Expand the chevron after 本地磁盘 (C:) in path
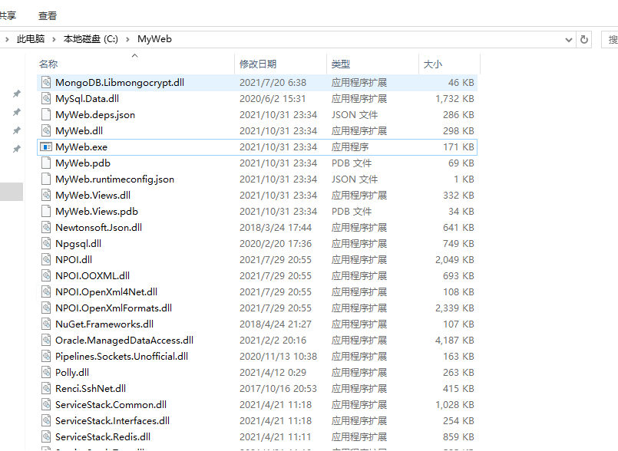Screen dimensions: 618x451 pyautogui.click(x=127, y=39)
